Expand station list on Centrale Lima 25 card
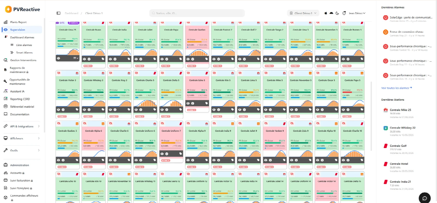Screen dimensions: 437x203 click(76, 58)
